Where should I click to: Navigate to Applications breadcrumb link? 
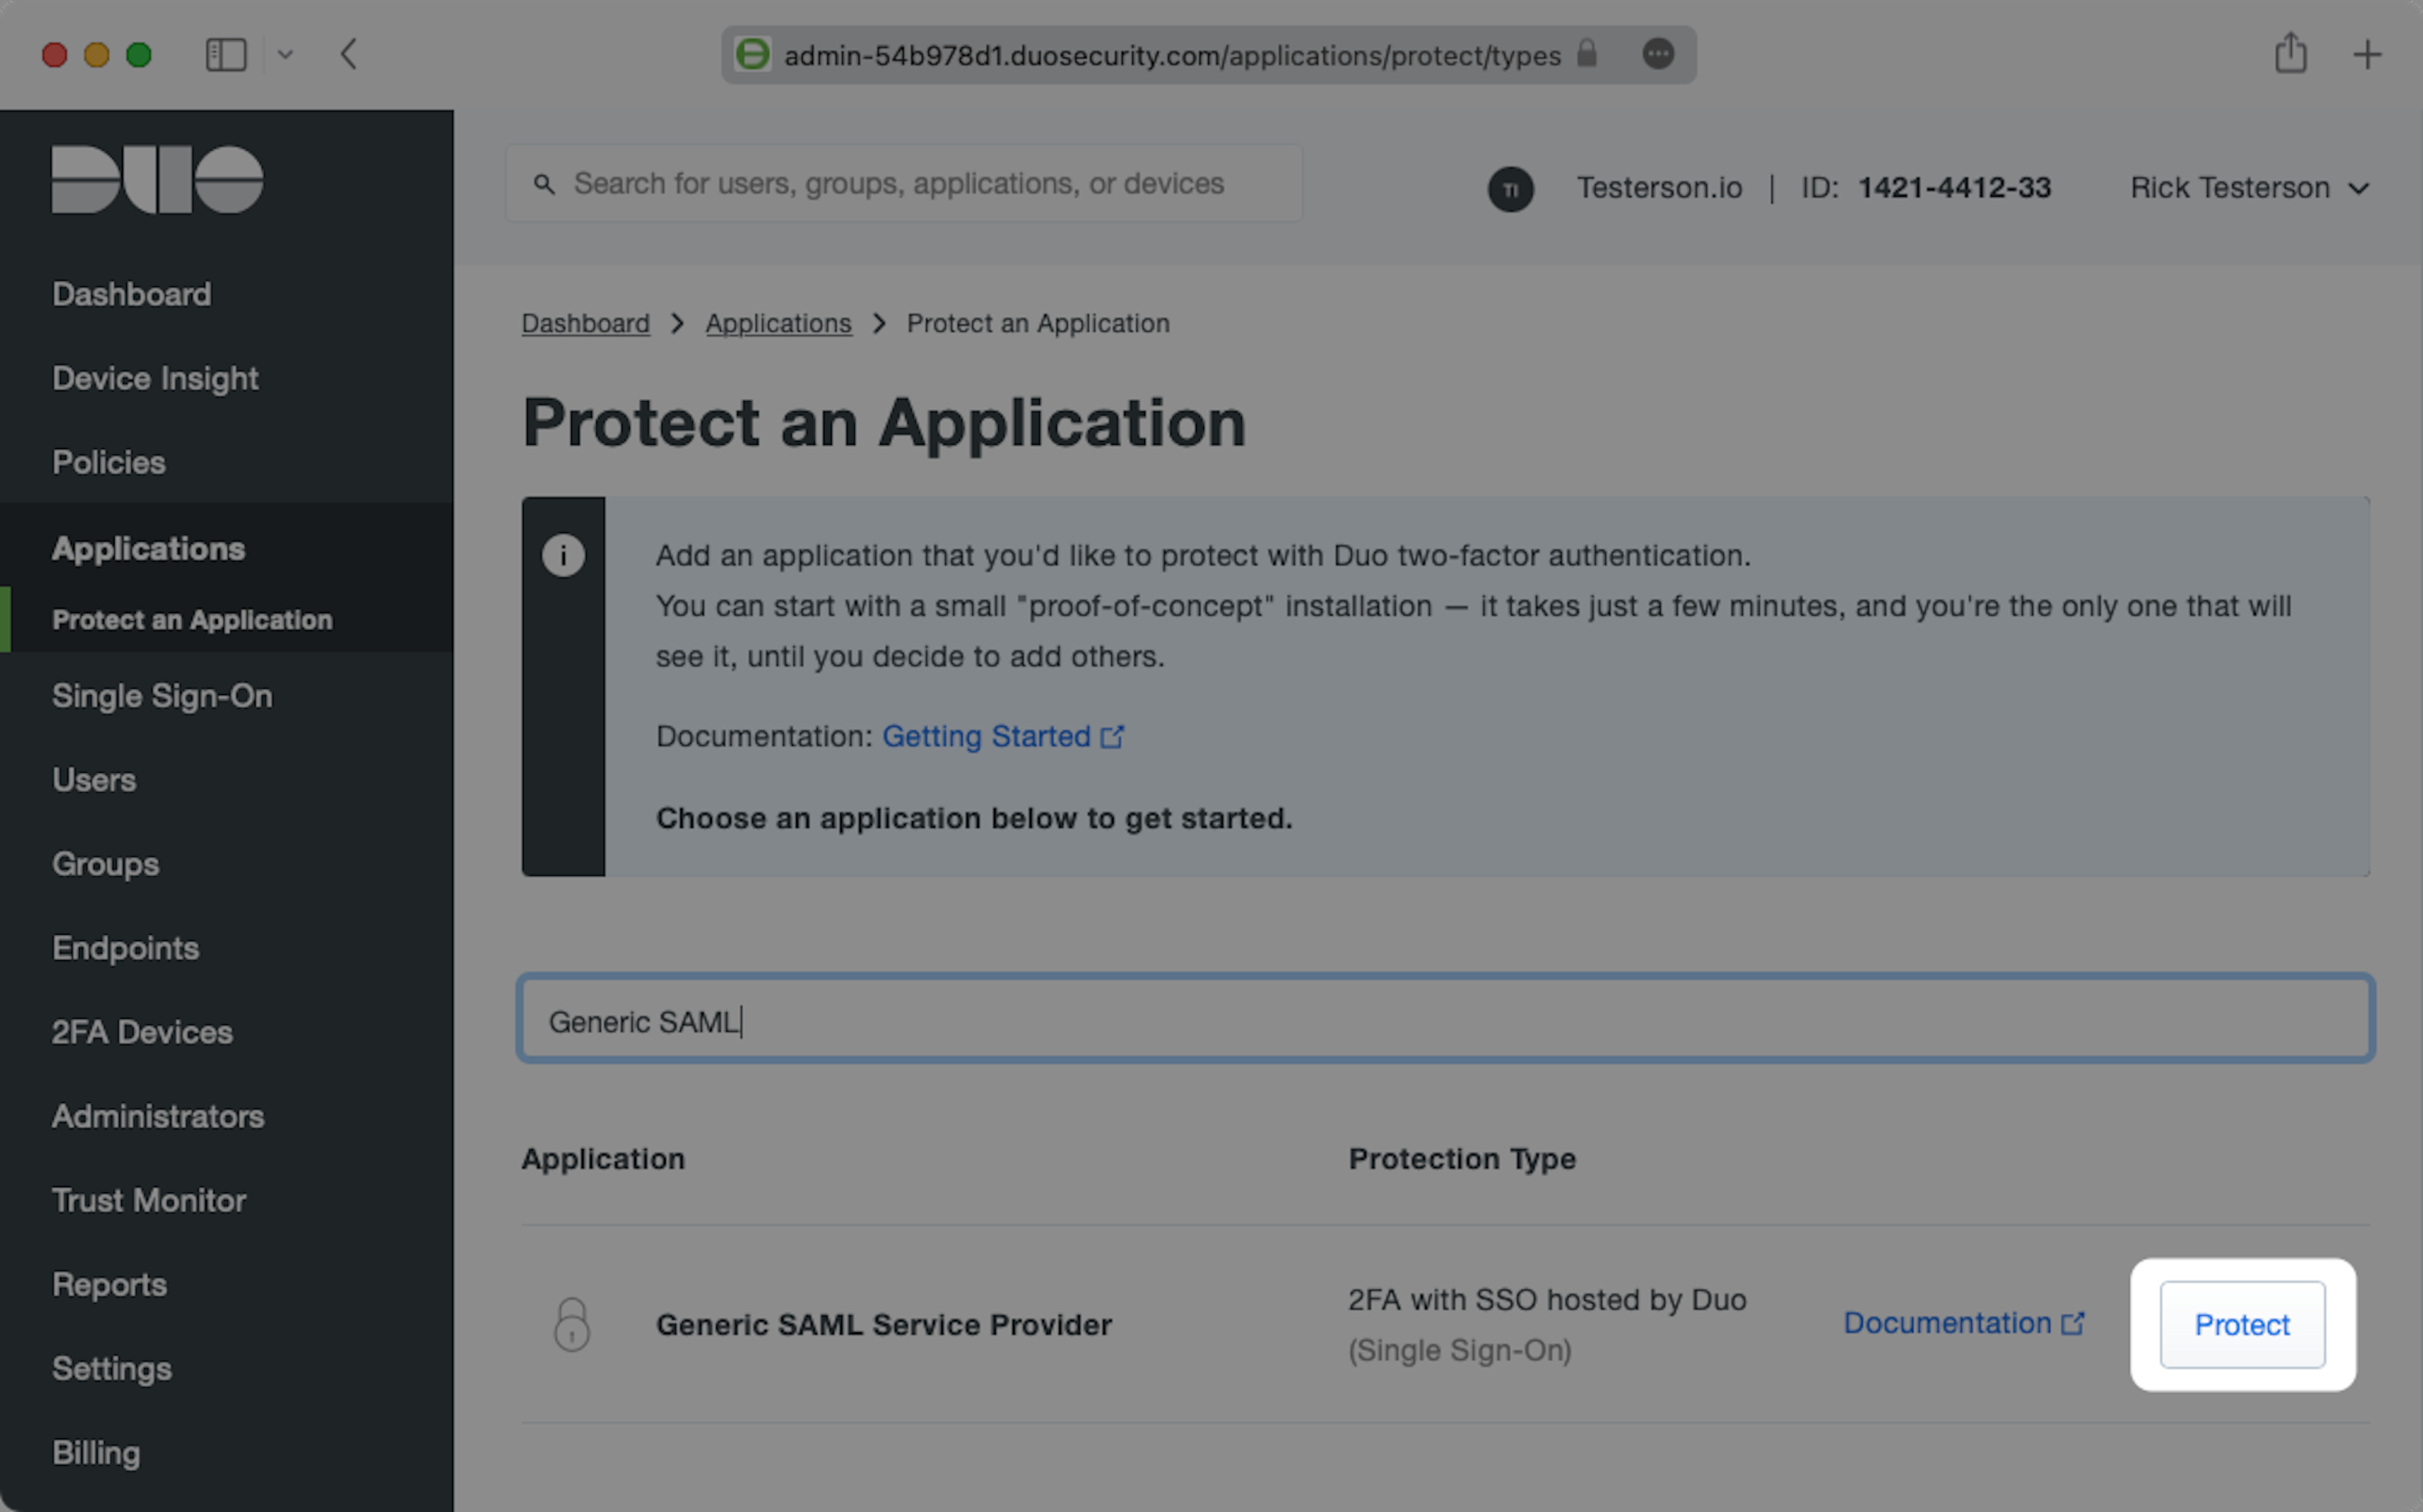click(x=778, y=324)
